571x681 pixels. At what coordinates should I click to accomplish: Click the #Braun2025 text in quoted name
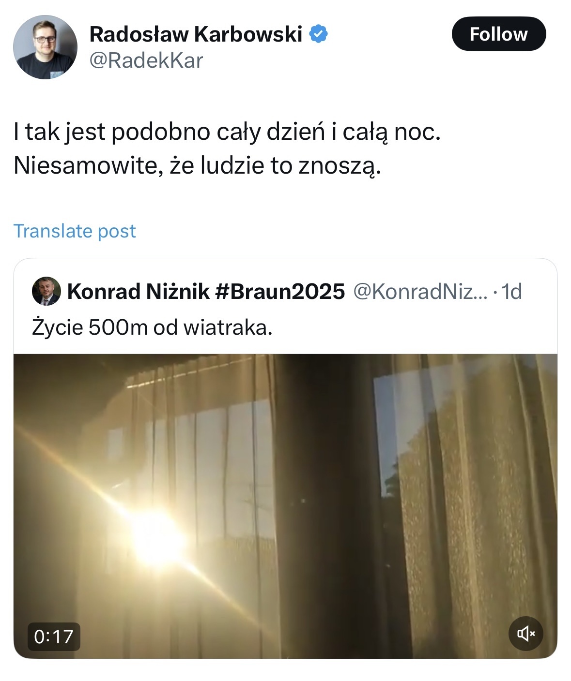point(279,291)
